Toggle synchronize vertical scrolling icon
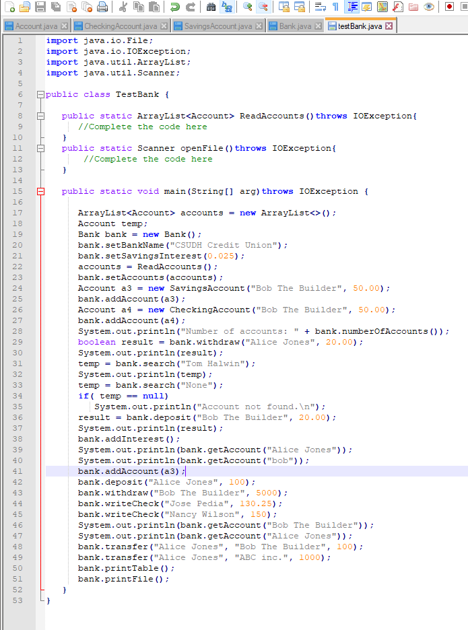The image size is (468, 630). click(284, 7)
